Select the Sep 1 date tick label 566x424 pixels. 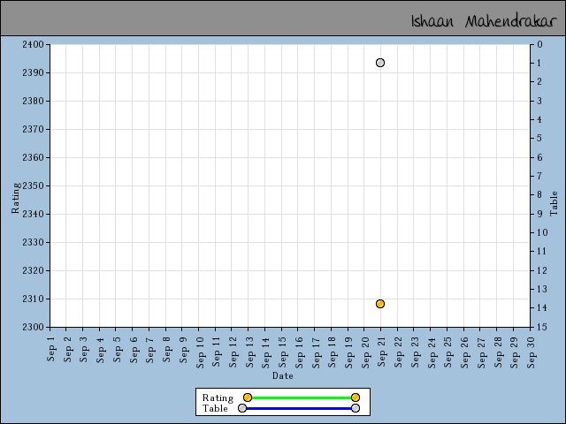coord(51,346)
